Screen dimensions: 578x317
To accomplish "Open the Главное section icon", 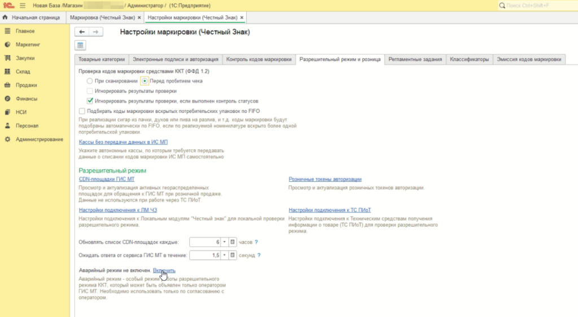I will coord(7,31).
